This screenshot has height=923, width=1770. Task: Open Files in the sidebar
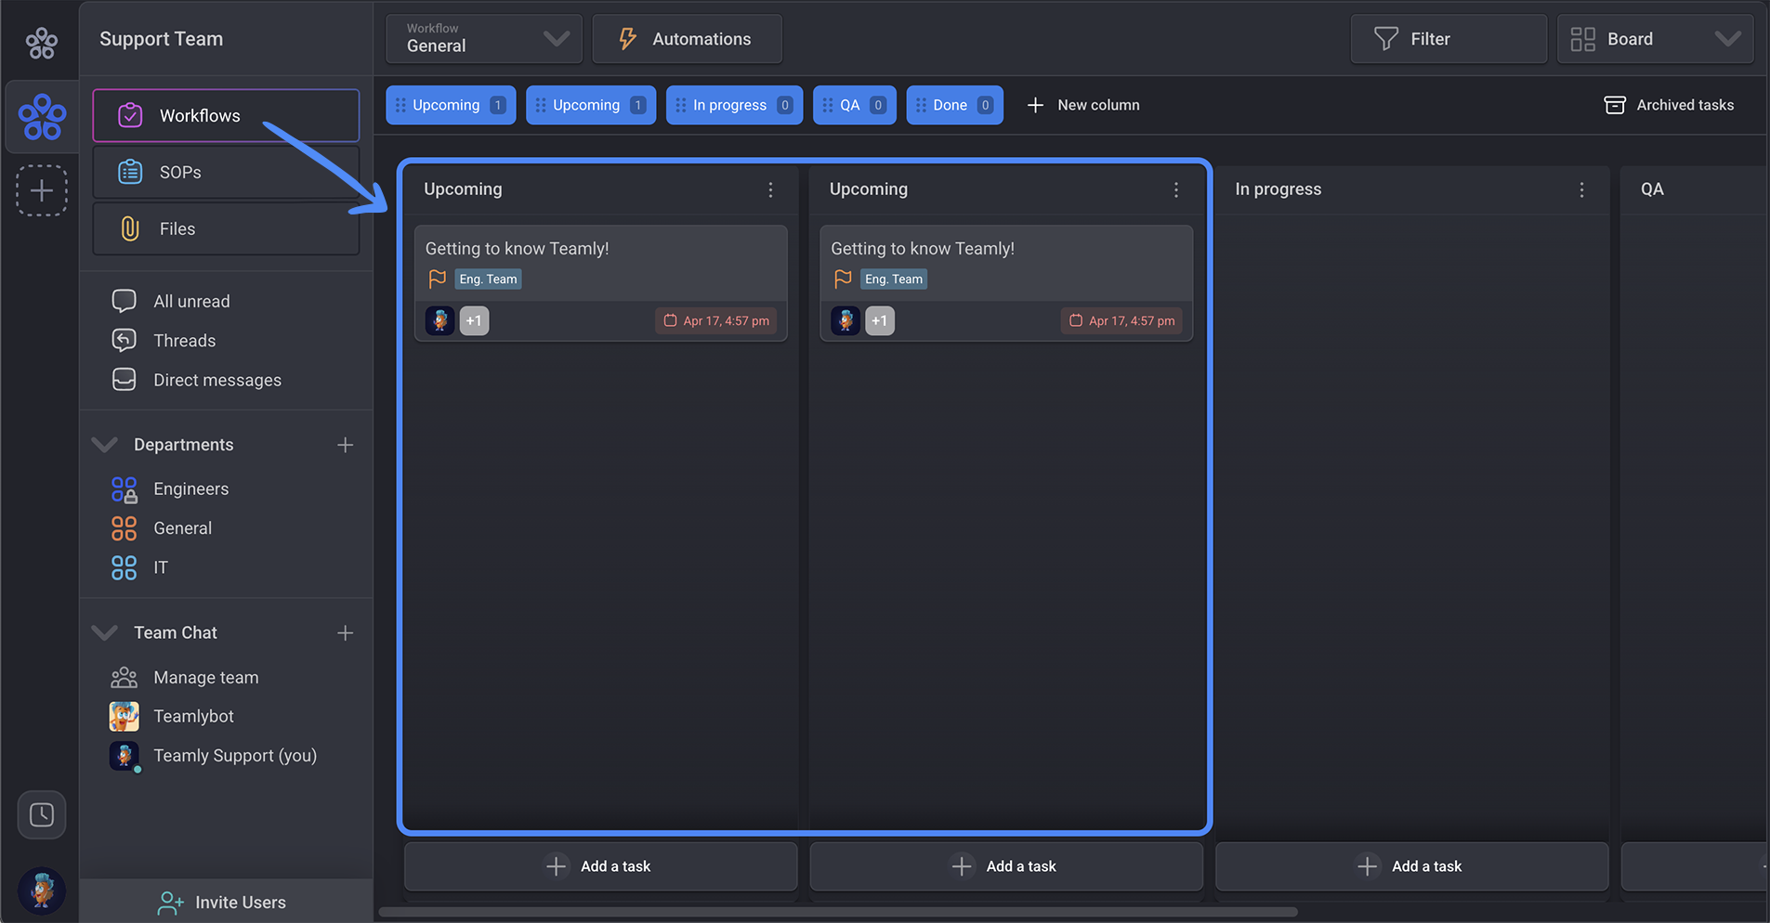226,228
